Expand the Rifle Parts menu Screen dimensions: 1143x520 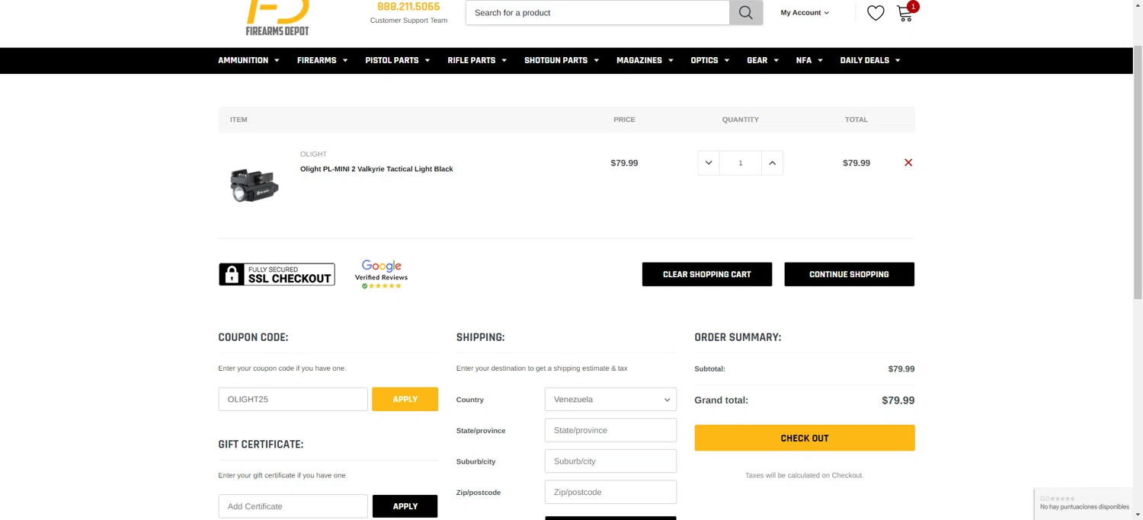[477, 60]
